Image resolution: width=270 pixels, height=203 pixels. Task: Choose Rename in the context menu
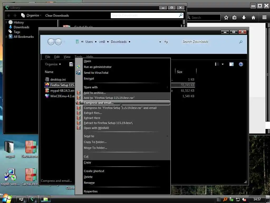tap(89, 183)
